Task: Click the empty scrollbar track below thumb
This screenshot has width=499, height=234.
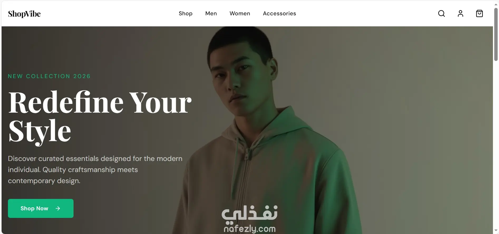Action: [x=496, y=145]
